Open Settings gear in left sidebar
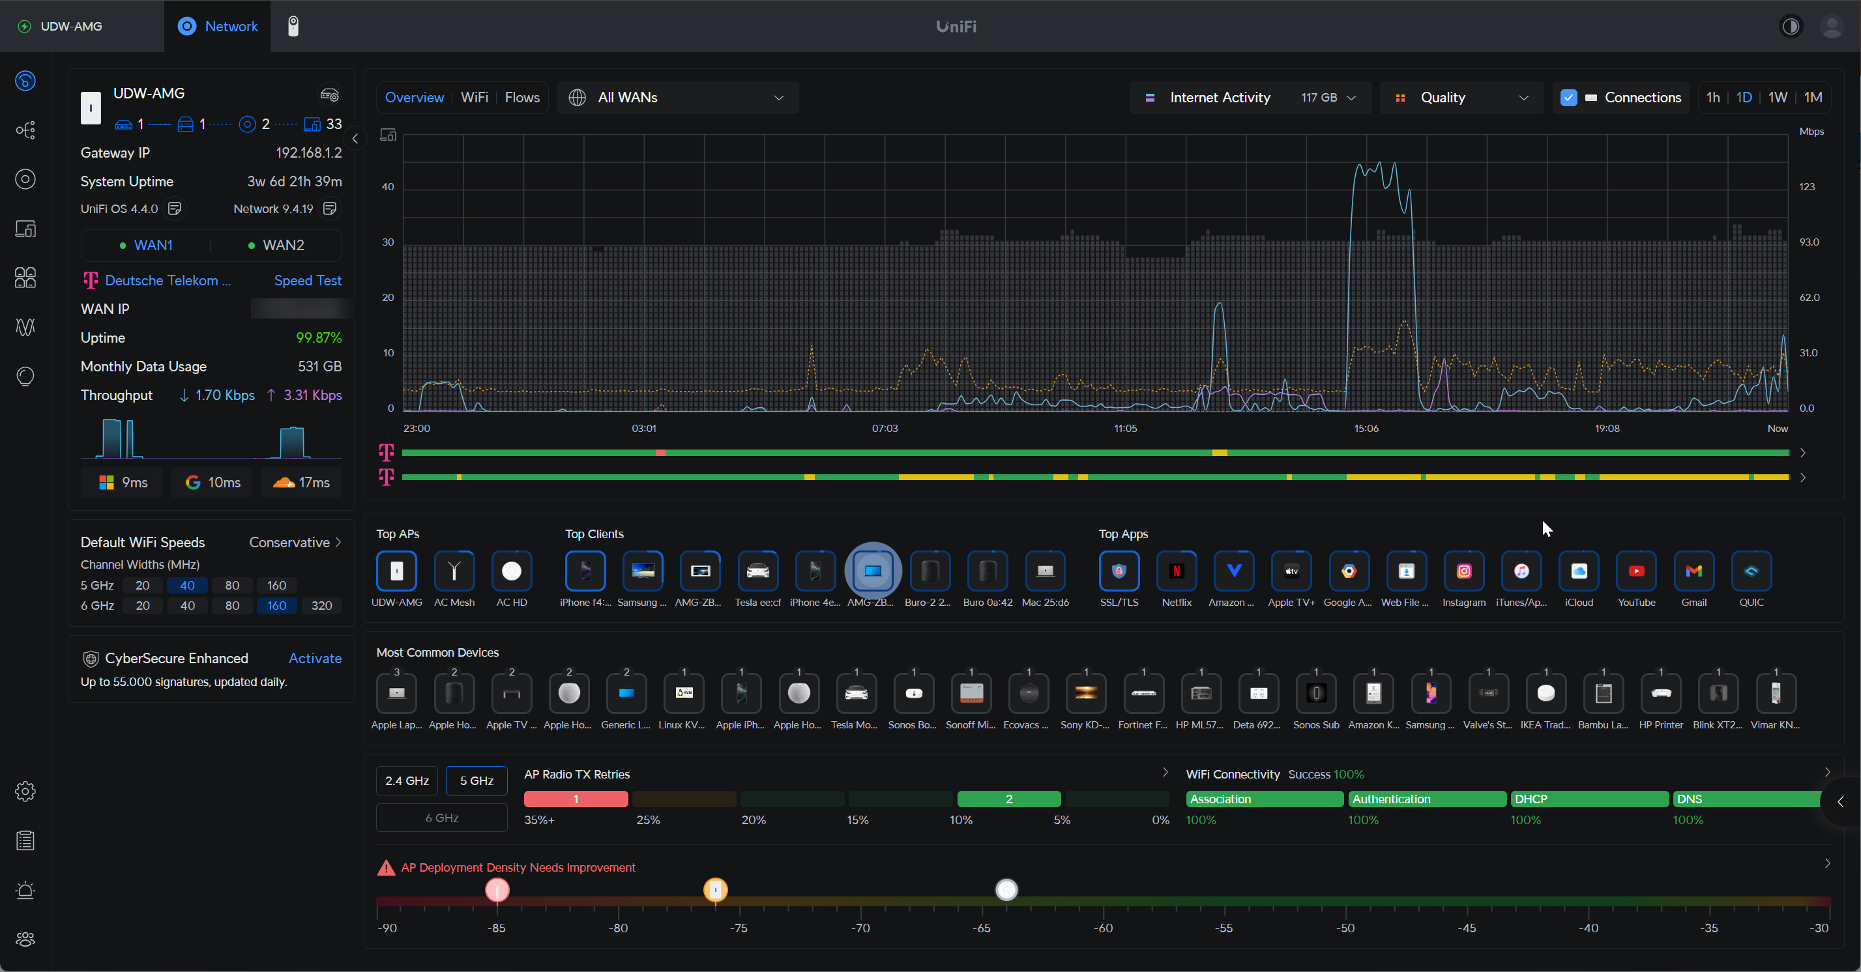Screen dimensions: 1861x972 (25, 792)
